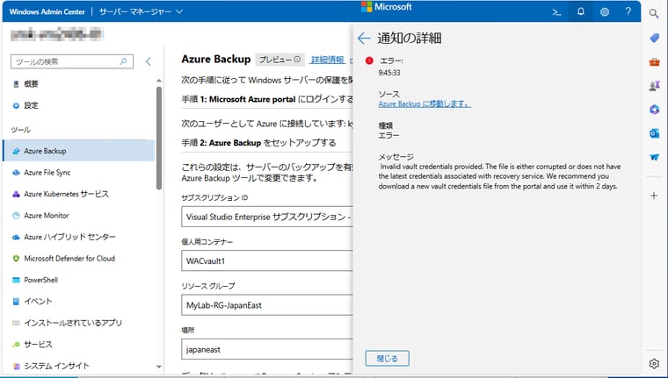Open the location japaneast dropdown
Viewport: 668px width, 378px height.
pyautogui.click(x=267, y=350)
